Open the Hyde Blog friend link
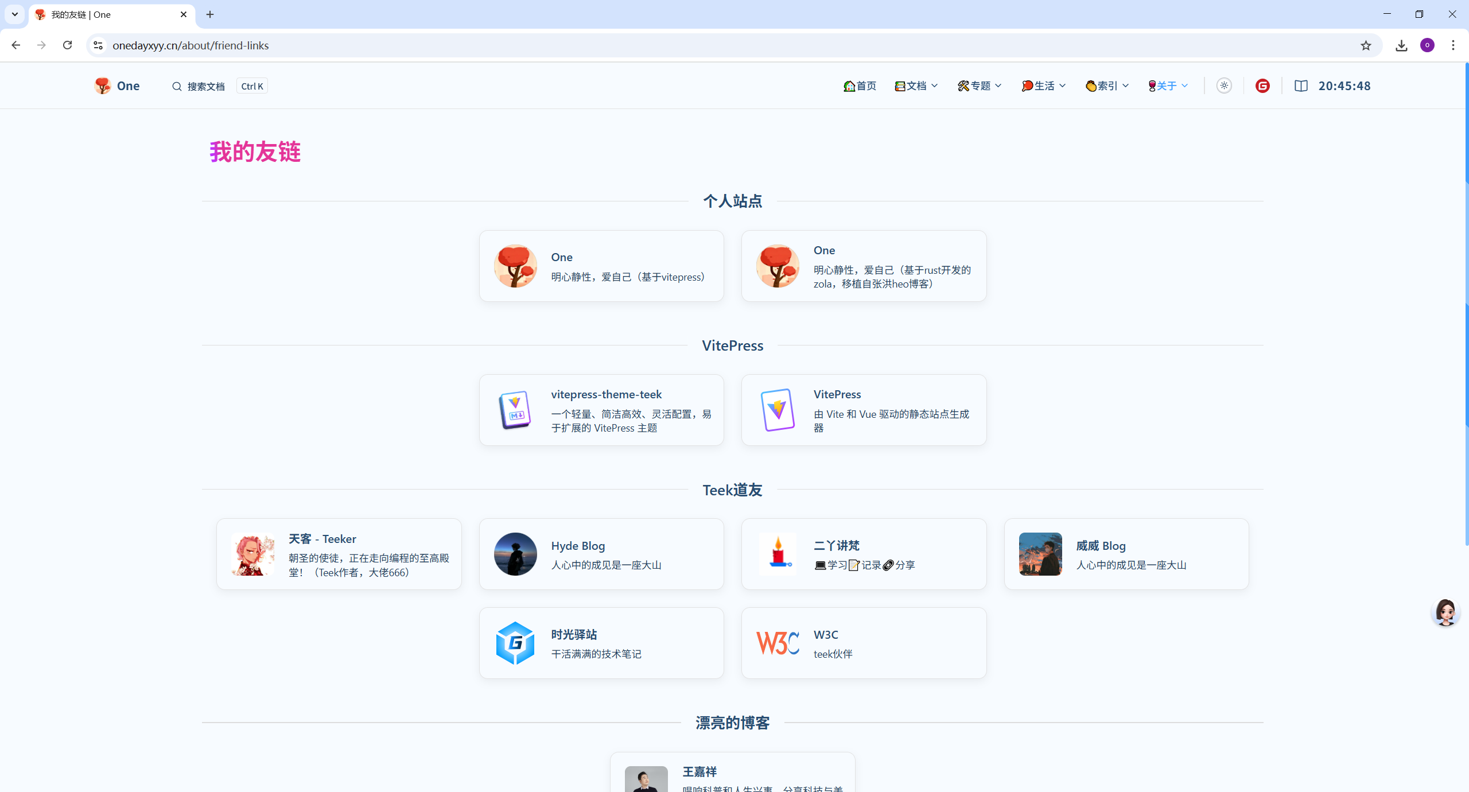The image size is (1469, 792). tap(601, 554)
